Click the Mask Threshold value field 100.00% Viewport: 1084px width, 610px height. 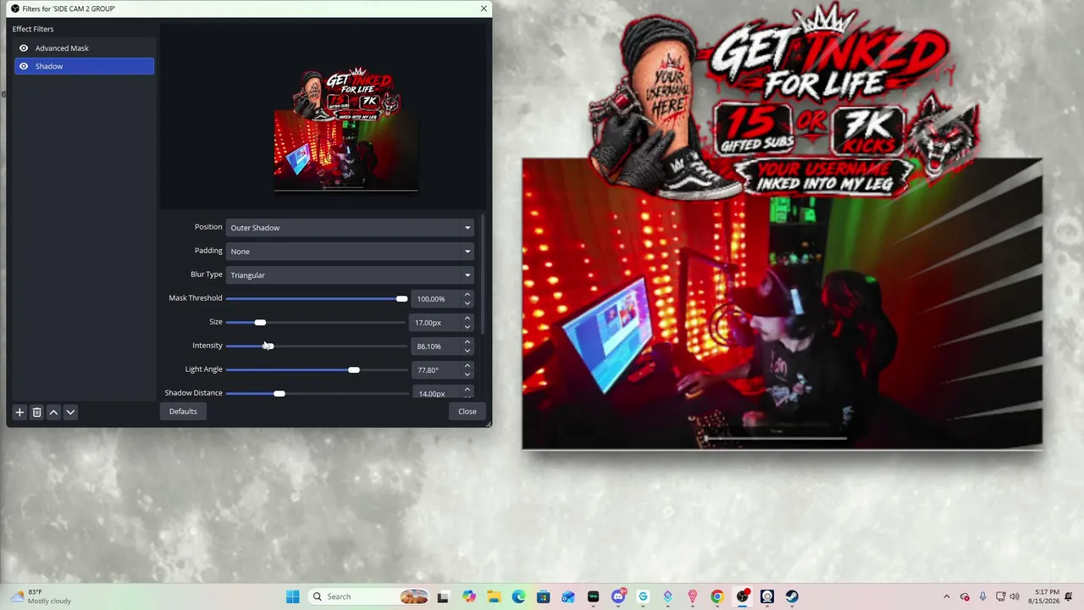coord(435,299)
